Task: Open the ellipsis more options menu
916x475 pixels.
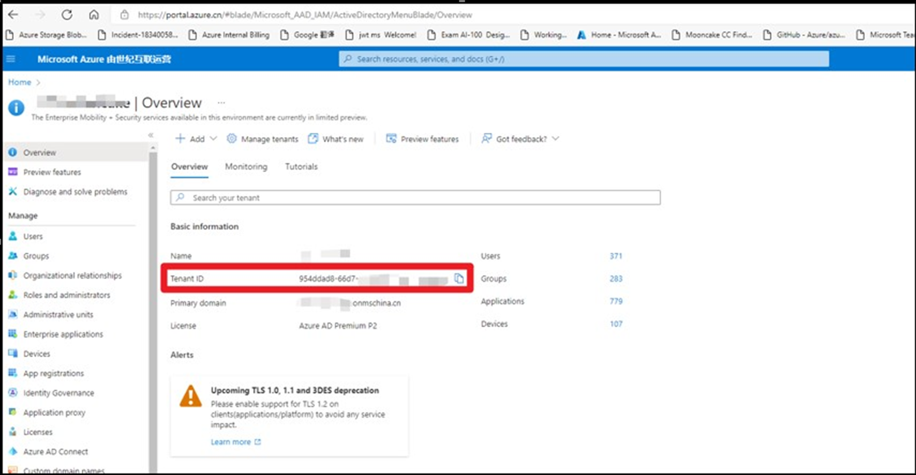Action: click(x=221, y=102)
